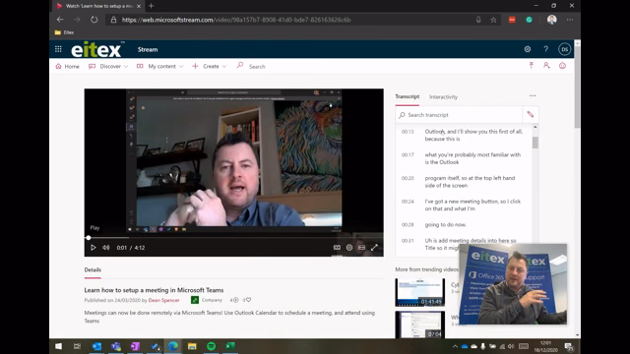Toggle closed captions on the video player

click(x=337, y=248)
